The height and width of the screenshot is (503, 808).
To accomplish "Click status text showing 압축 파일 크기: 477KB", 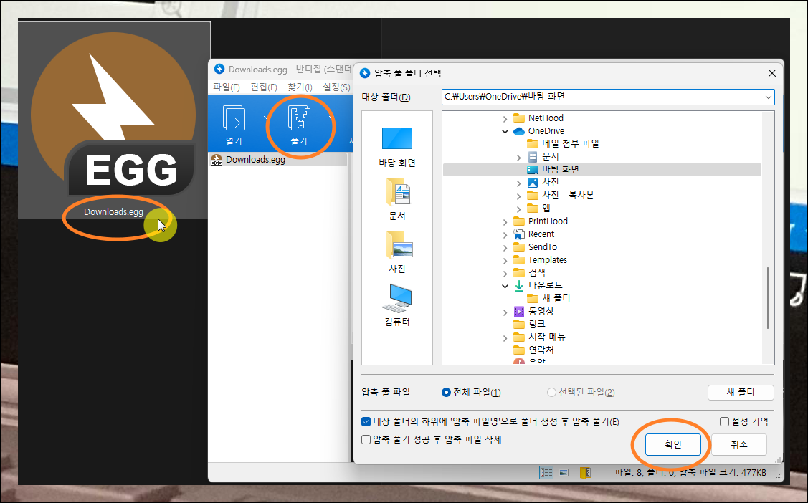I will tap(723, 472).
